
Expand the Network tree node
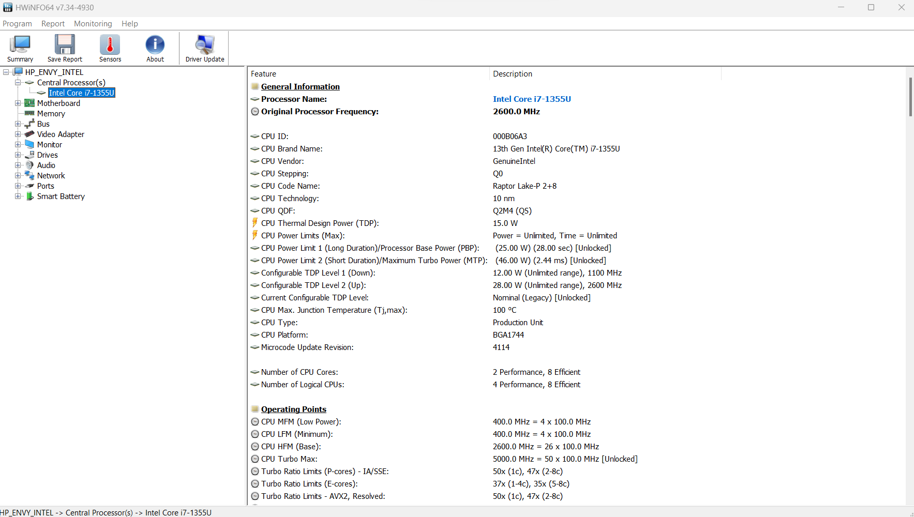[18, 176]
